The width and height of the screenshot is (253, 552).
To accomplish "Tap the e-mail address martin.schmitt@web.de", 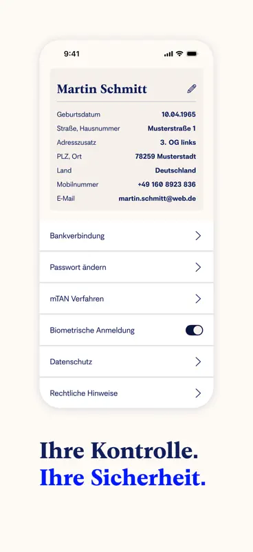I will click(x=157, y=199).
